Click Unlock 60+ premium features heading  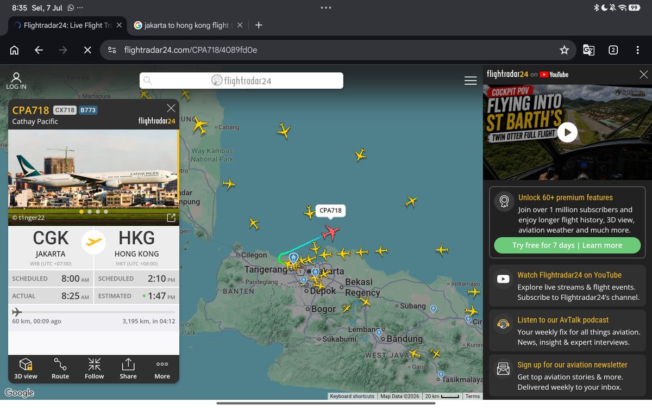pos(565,197)
